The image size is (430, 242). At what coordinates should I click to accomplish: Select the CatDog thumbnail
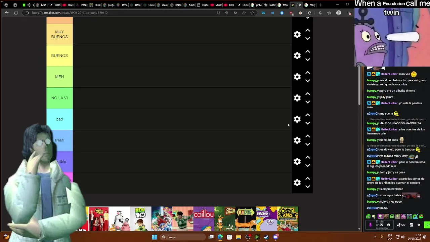[x=246, y=219]
